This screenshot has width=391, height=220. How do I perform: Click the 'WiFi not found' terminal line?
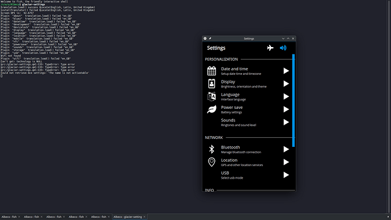[11, 56]
